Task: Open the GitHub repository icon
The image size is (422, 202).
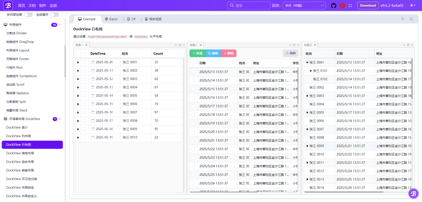Action: click(x=334, y=5)
